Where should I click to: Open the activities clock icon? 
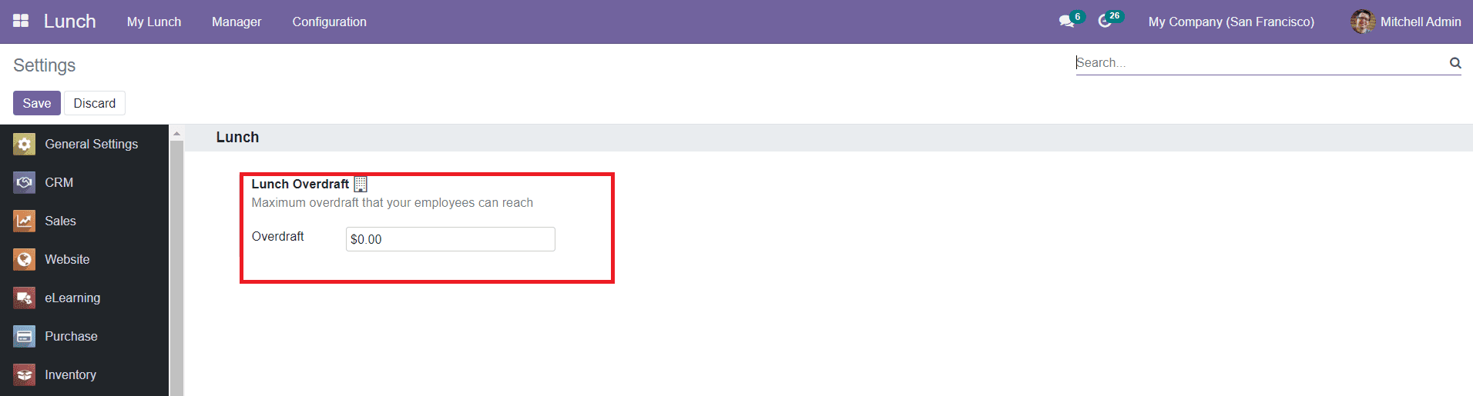[x=1105, y=22]
